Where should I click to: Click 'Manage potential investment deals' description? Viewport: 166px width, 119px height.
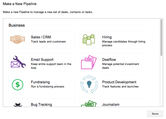point(120,66)
